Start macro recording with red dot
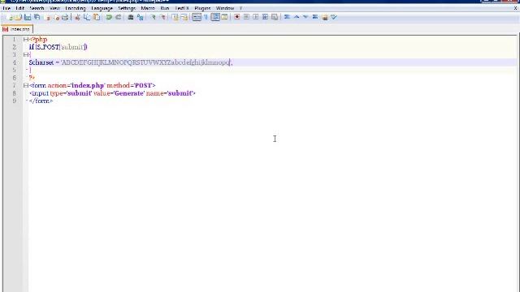 (x=236, y=17)
